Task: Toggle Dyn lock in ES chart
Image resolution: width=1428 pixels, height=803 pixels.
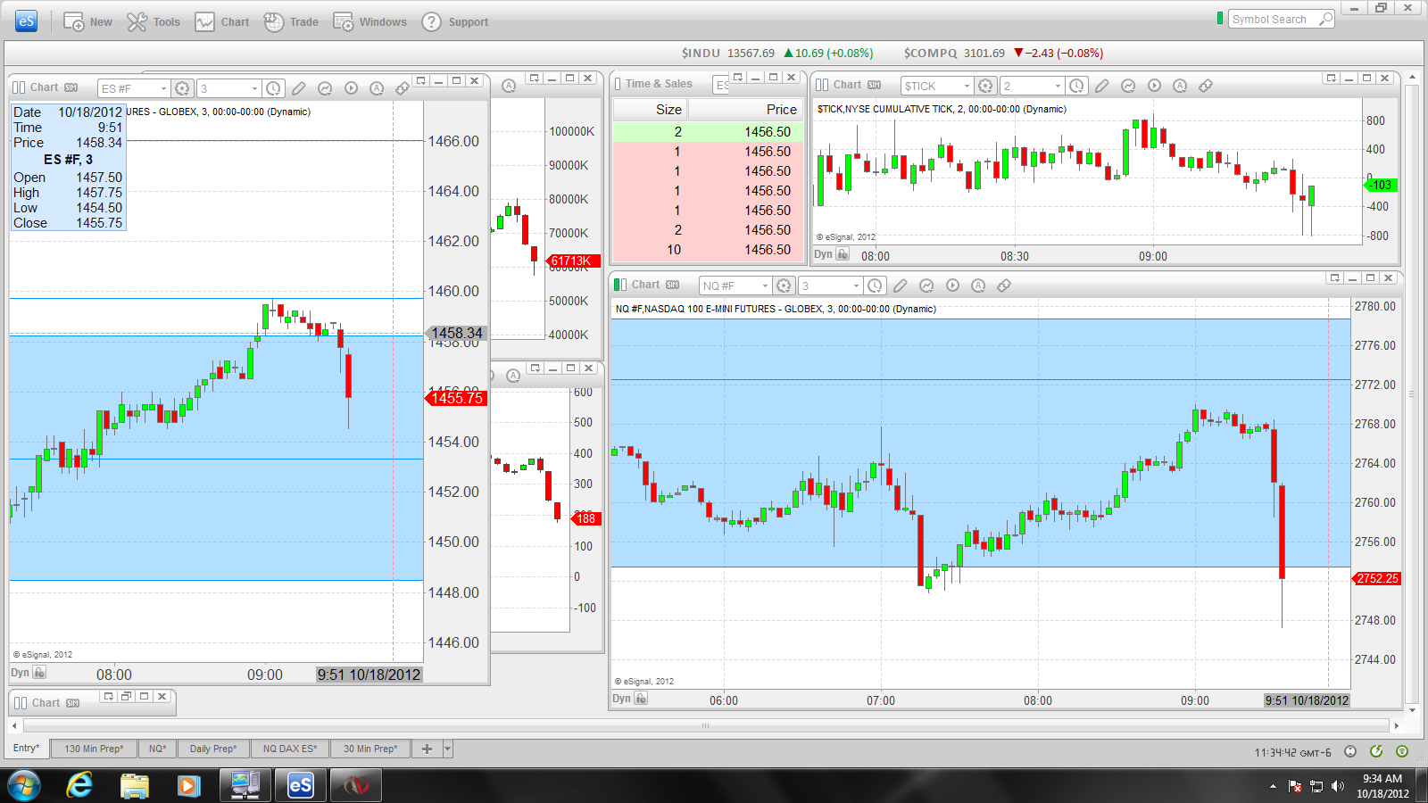Action: pos(39,673)
